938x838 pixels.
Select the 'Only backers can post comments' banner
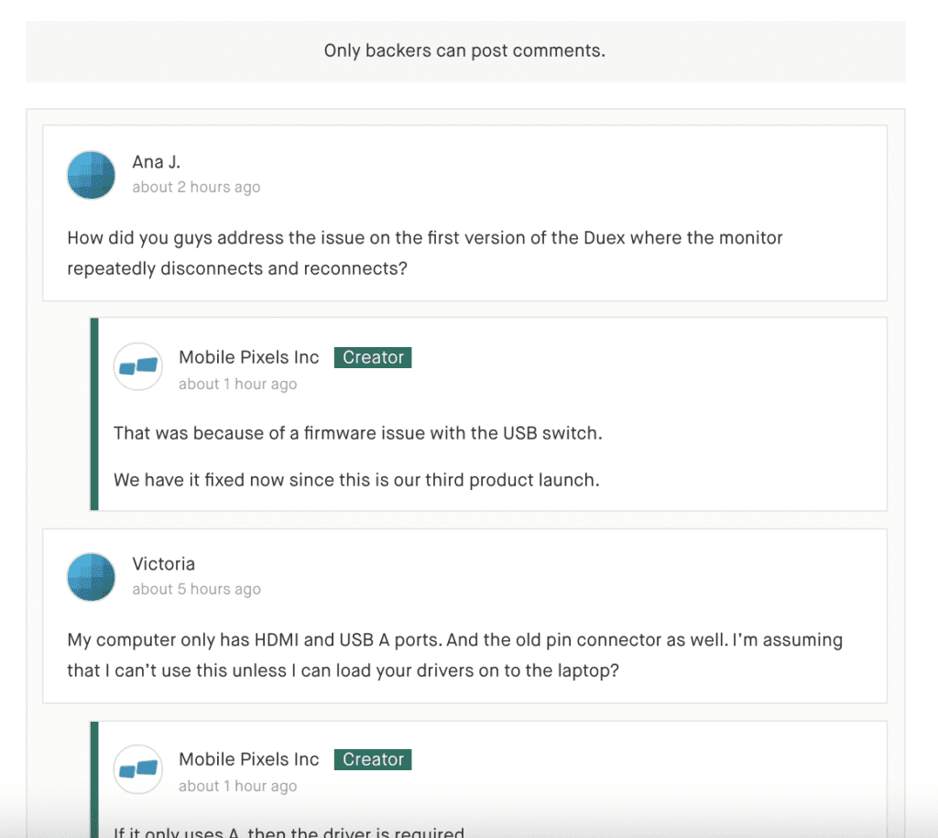[x=464, y=50]
